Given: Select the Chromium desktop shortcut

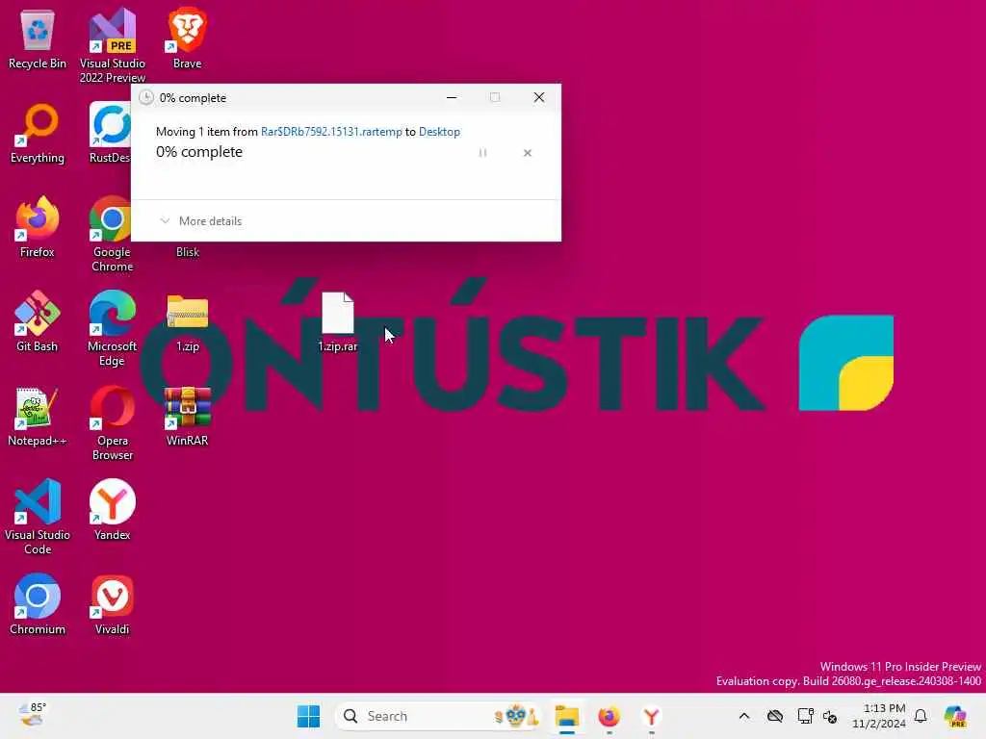Looking at the screenshot, I should [x=38, y=604].
